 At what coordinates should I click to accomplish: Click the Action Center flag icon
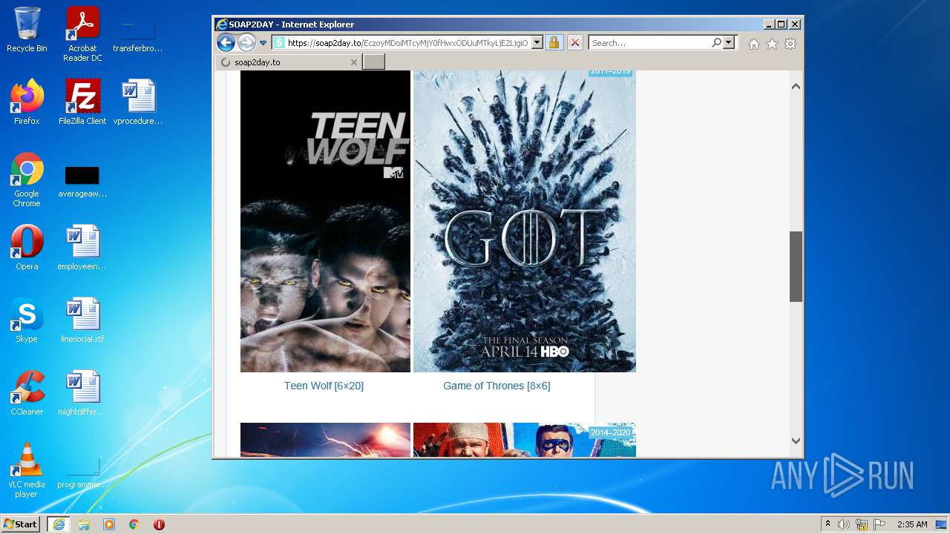tap(879, 524)
